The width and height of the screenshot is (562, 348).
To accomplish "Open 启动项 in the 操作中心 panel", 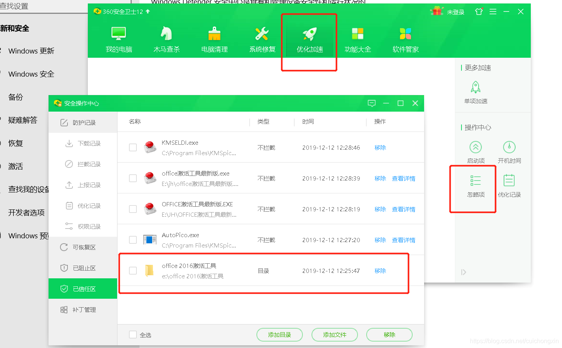I will [x=476, y=152].
